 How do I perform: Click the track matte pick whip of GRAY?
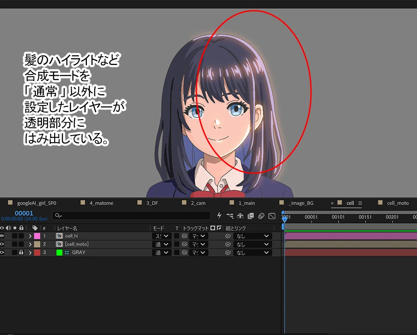click(184, 253)
